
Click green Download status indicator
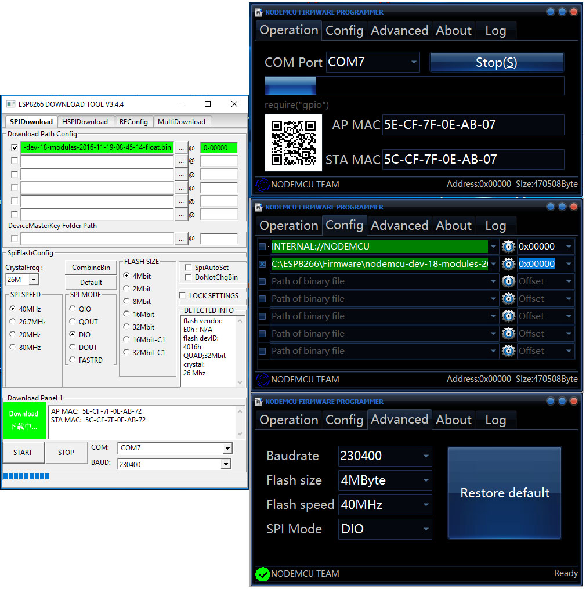24,421
